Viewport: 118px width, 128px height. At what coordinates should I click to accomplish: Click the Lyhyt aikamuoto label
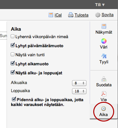[32, 64]
